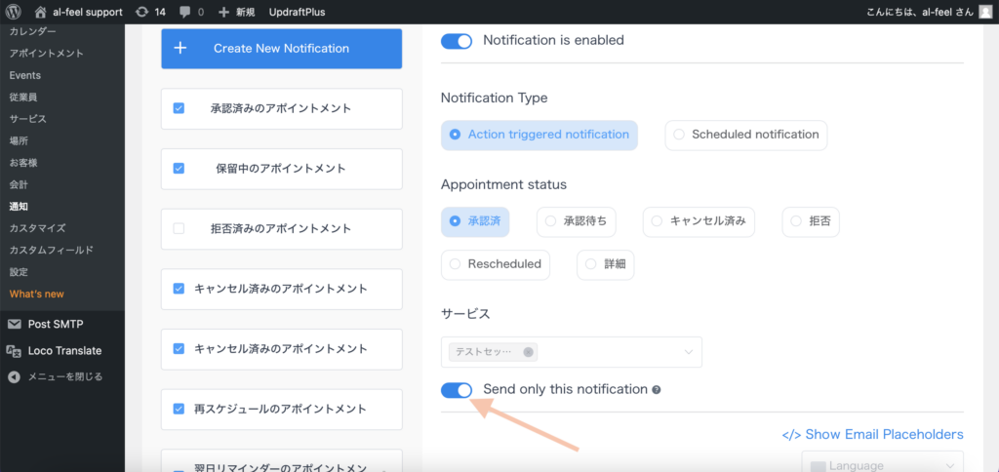
Task: Toggle the Notification is enabled switch
Action: click(x=456, y=41)
